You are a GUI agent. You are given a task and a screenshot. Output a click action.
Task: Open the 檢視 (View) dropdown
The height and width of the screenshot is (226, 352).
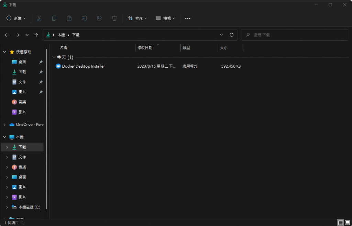click(x=165, y=18)
